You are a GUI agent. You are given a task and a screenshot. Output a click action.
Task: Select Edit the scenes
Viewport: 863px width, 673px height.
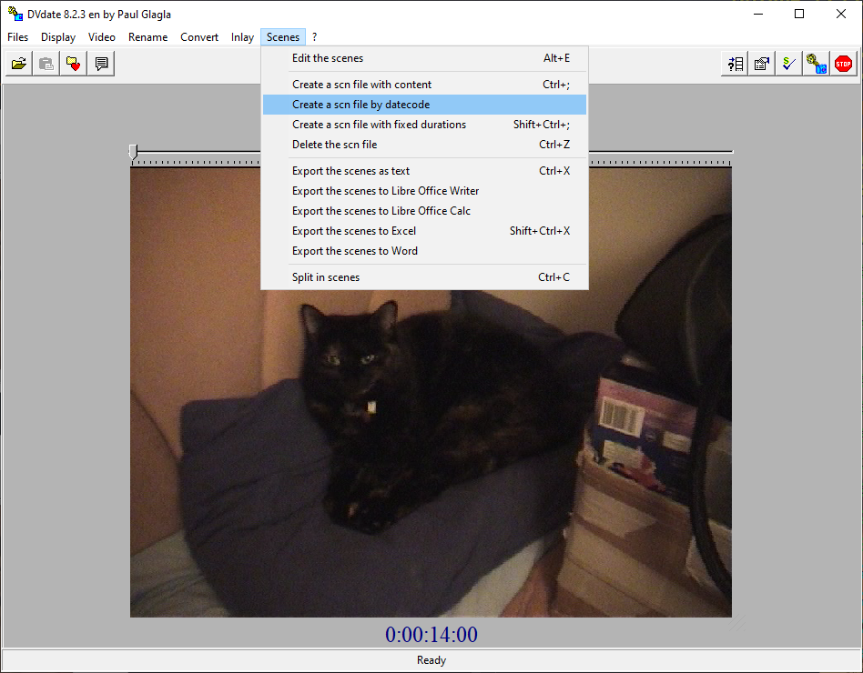[328, 58]
